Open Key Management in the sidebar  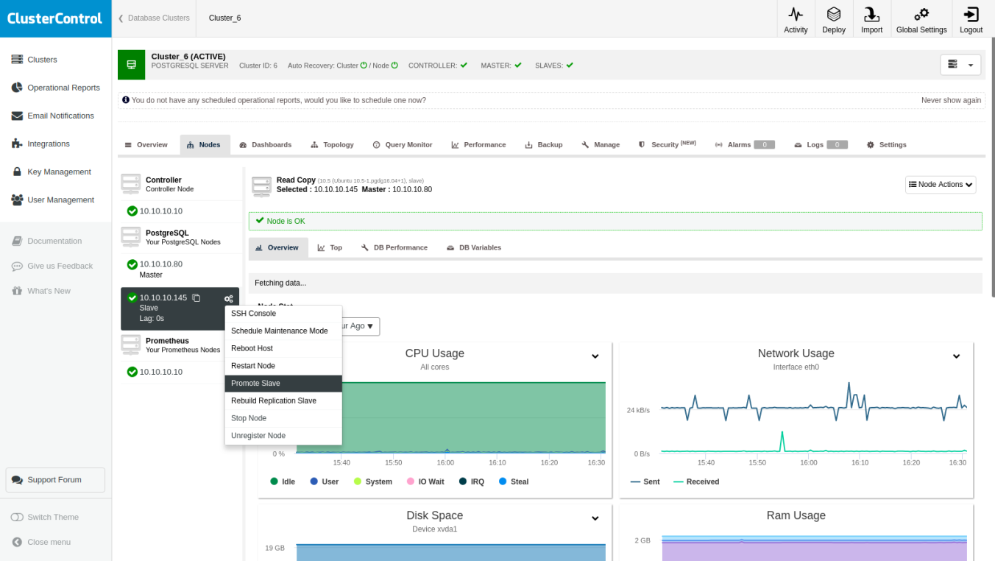click(59, 172)
